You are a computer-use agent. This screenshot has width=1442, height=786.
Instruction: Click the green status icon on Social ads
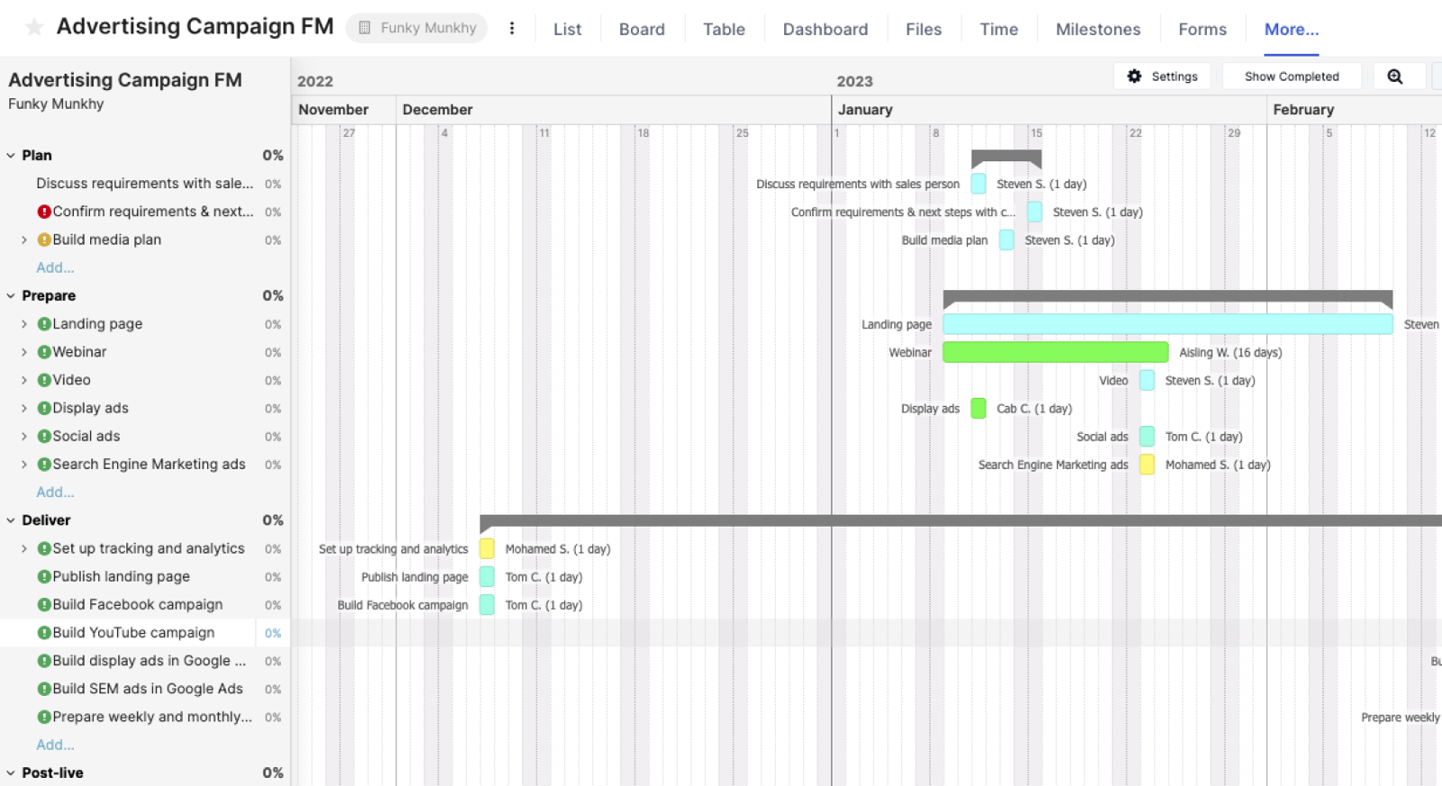pyautogui.click(x=44, y=436)
